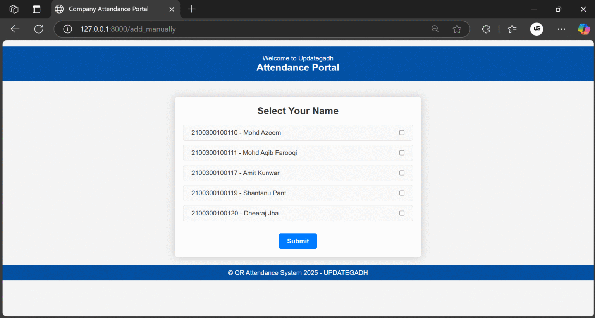Image resolution: width=595 pixels, height=318 pixels.
Task: Open the Copilot sidebar
Action: pyautogui.click(x=584, y=29)
